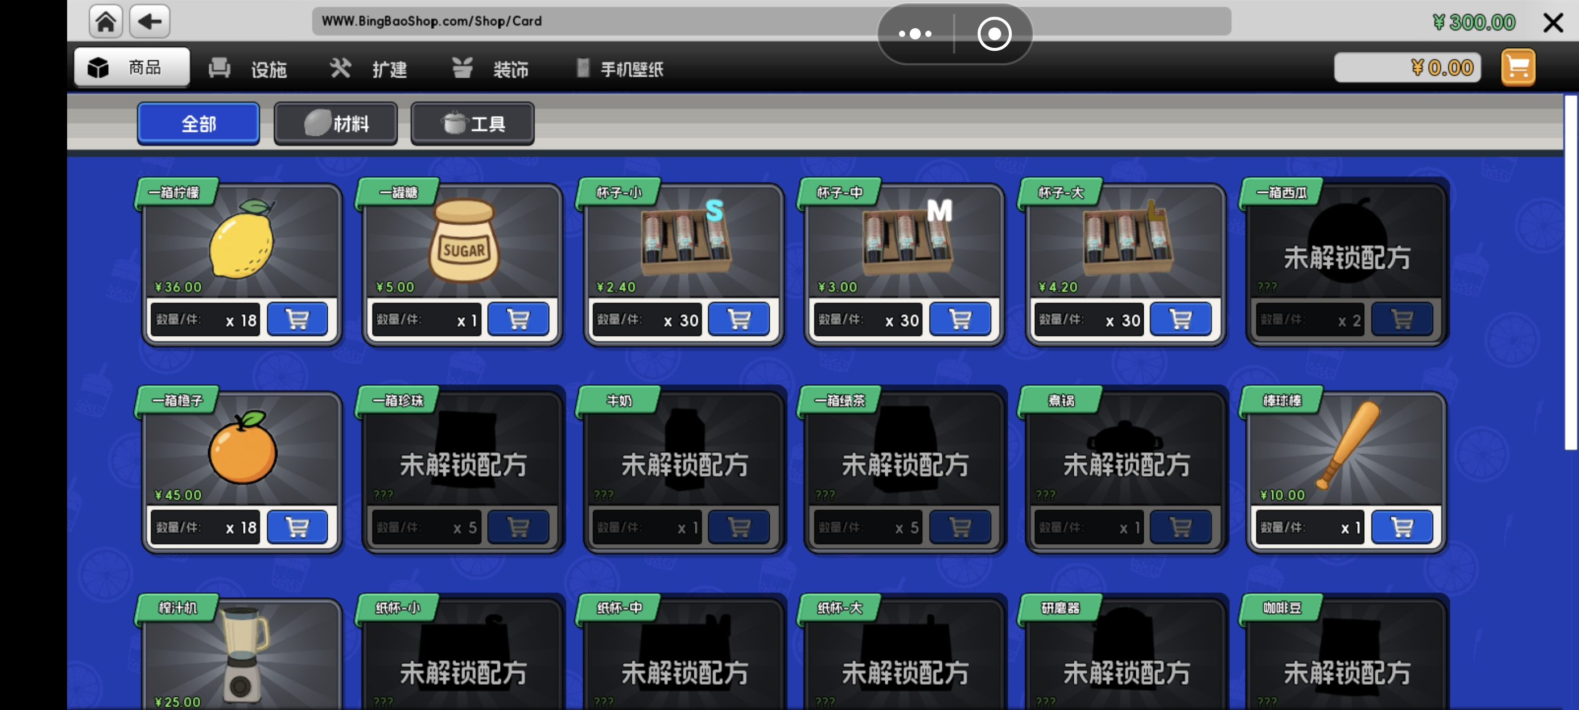Click the 一箱西瓜 label tag
The width and height of the screenshot is (1579, 710).
[x=1281, y=193]
